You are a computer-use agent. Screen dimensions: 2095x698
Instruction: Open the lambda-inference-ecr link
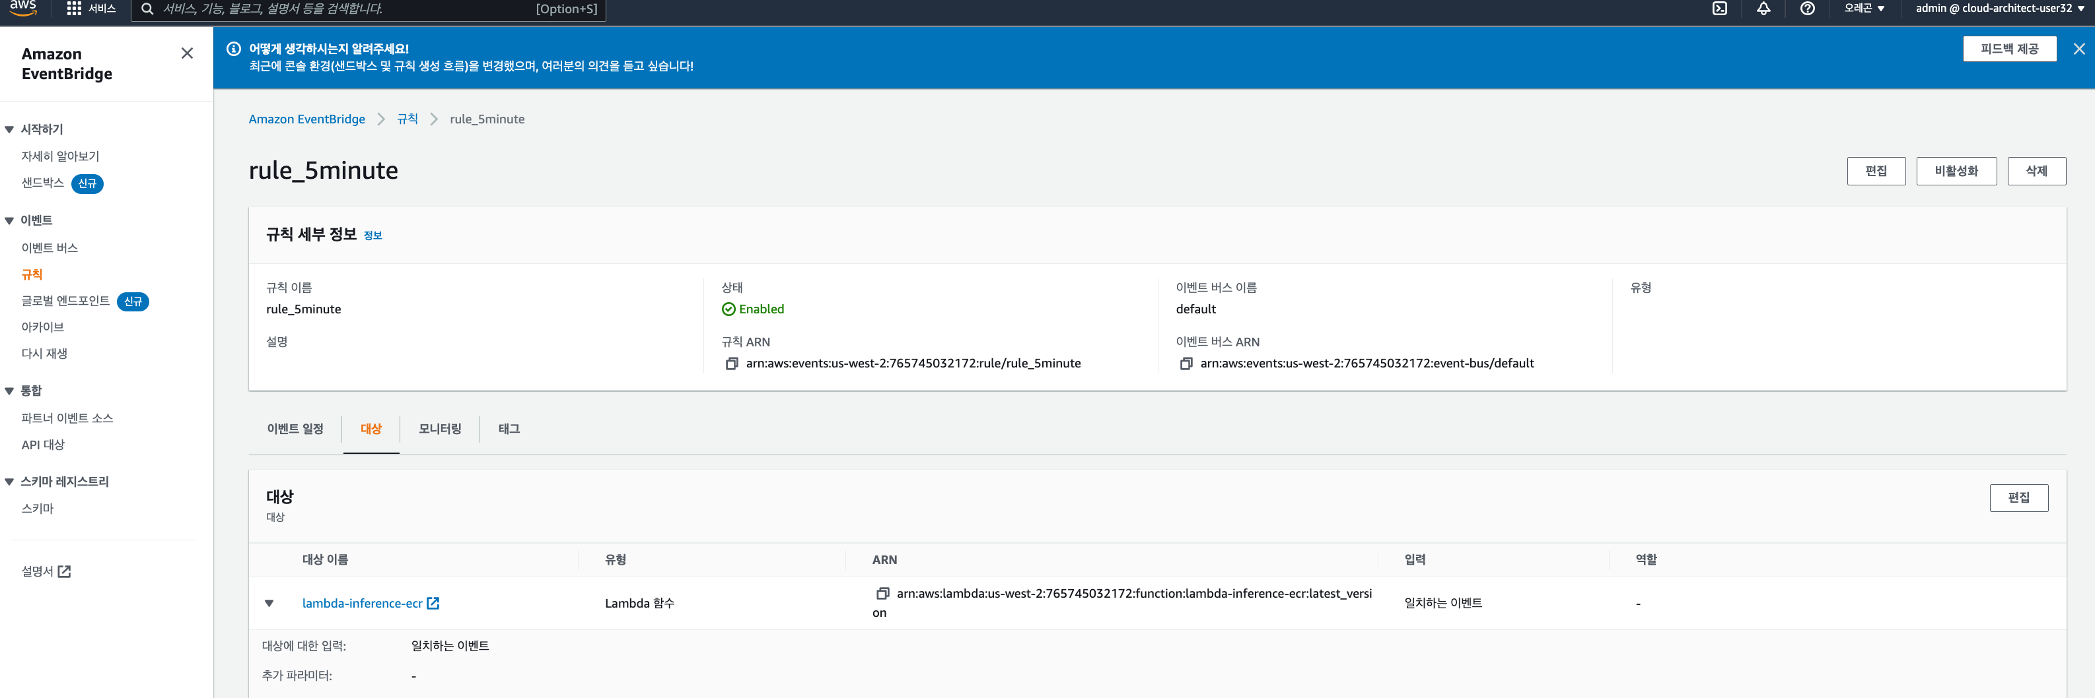tap(362, 603)
